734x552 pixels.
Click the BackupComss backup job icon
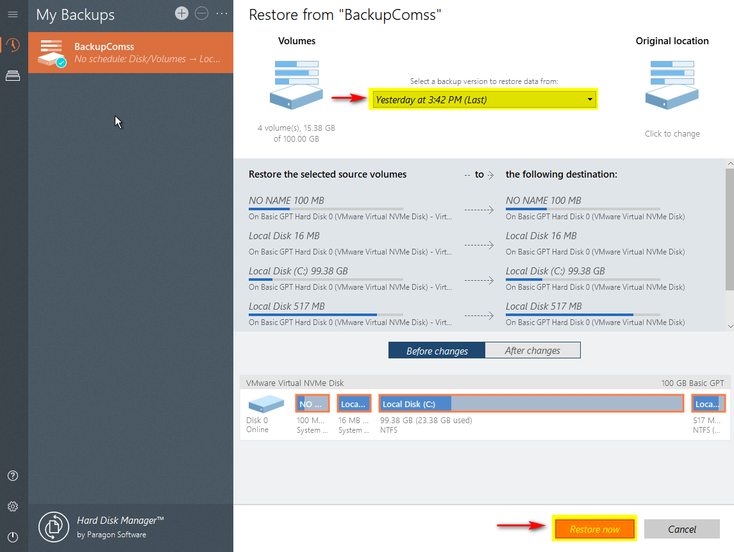point(51,53)
